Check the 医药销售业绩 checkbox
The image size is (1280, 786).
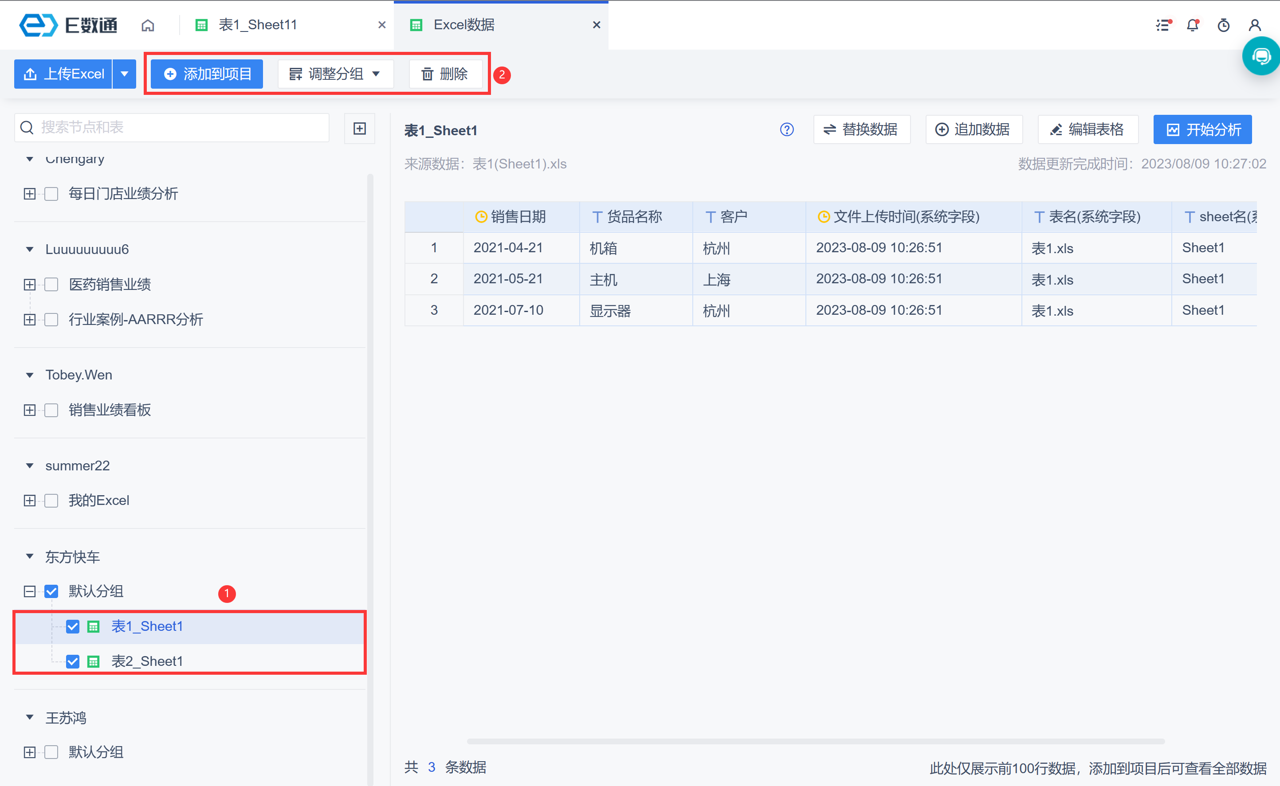tap(51, 284)
